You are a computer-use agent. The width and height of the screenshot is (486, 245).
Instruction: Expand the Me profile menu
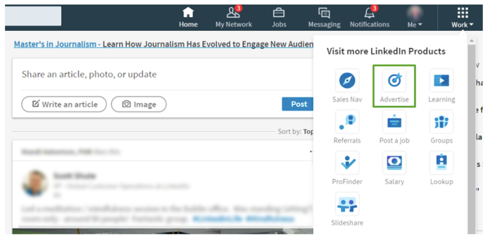(x=415, y=18)
